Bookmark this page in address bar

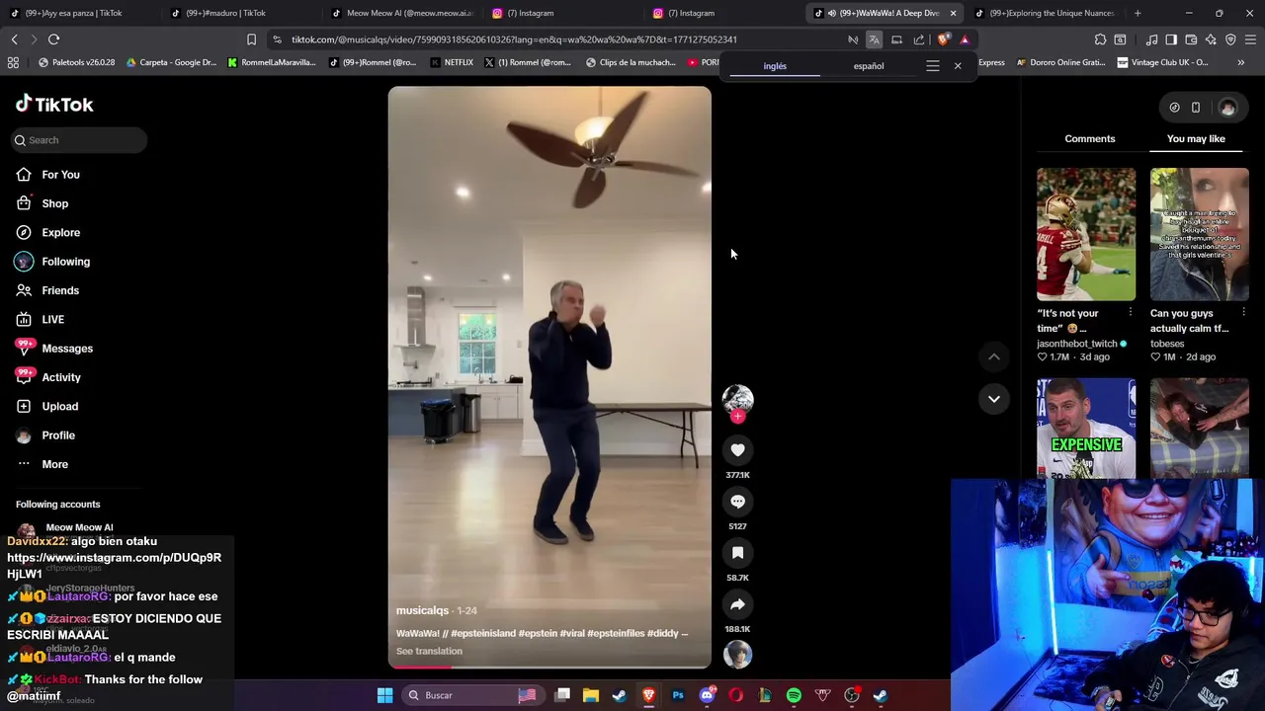pyautogui.click(x=251, y=39)
